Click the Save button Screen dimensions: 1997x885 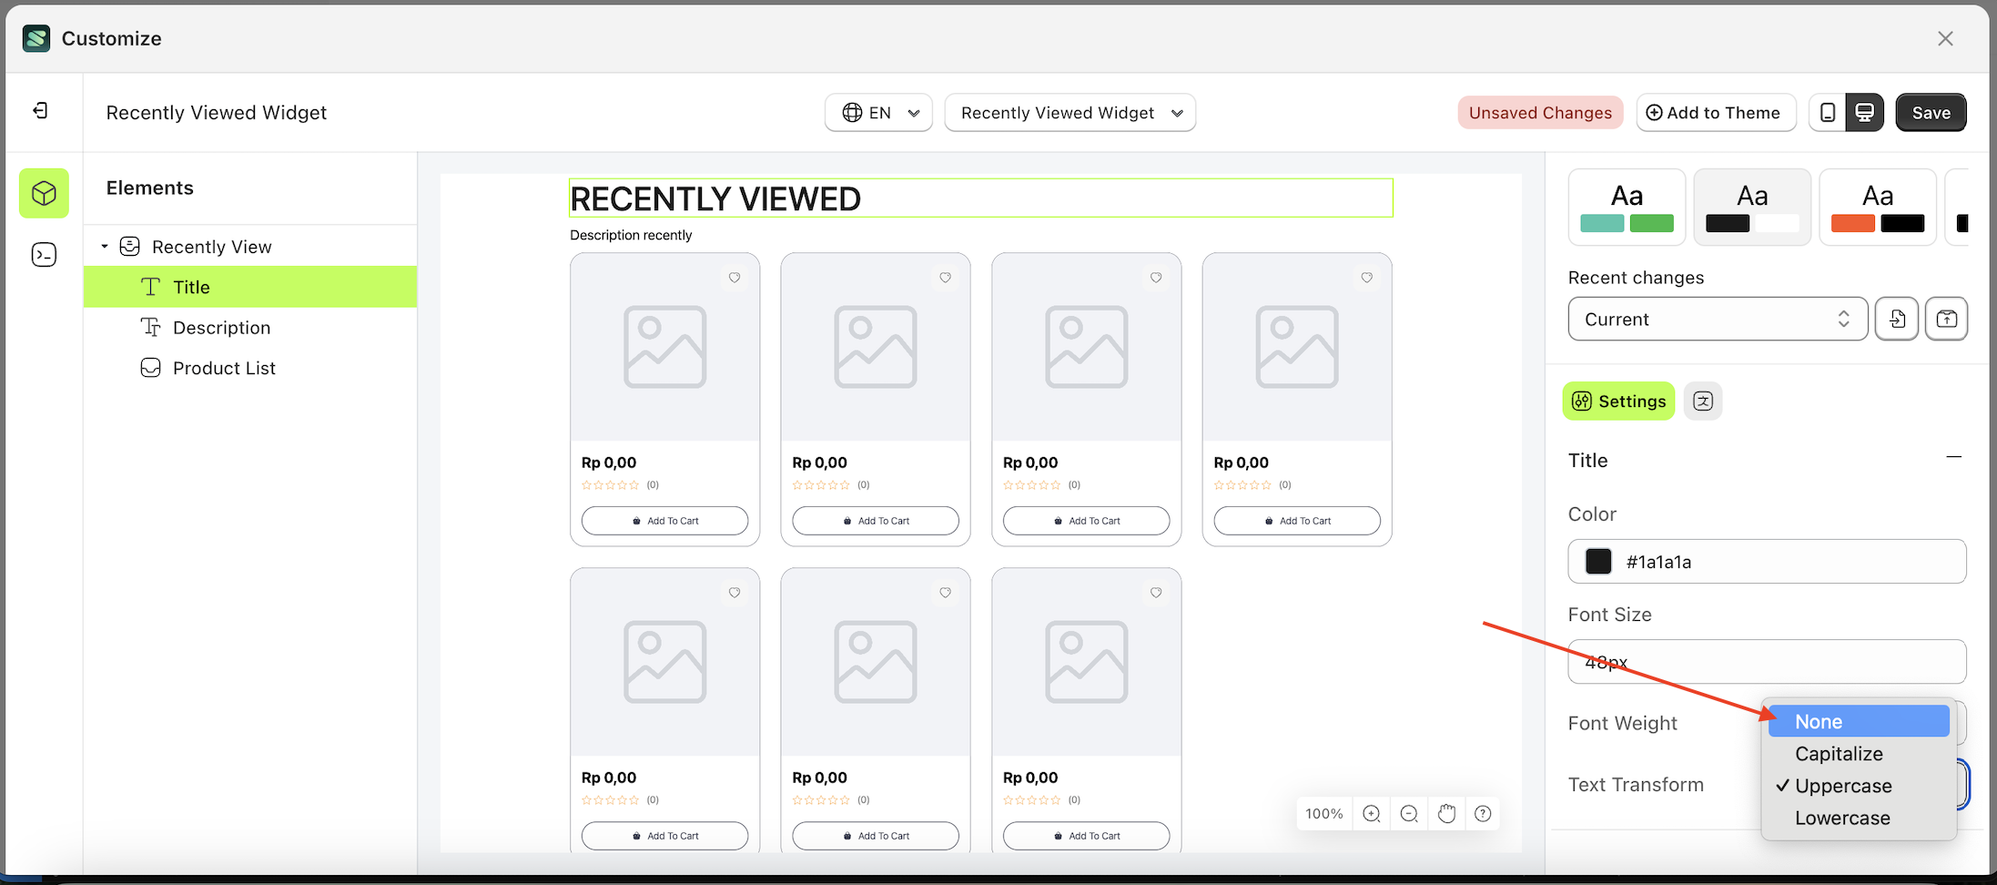pos(1931,112)
